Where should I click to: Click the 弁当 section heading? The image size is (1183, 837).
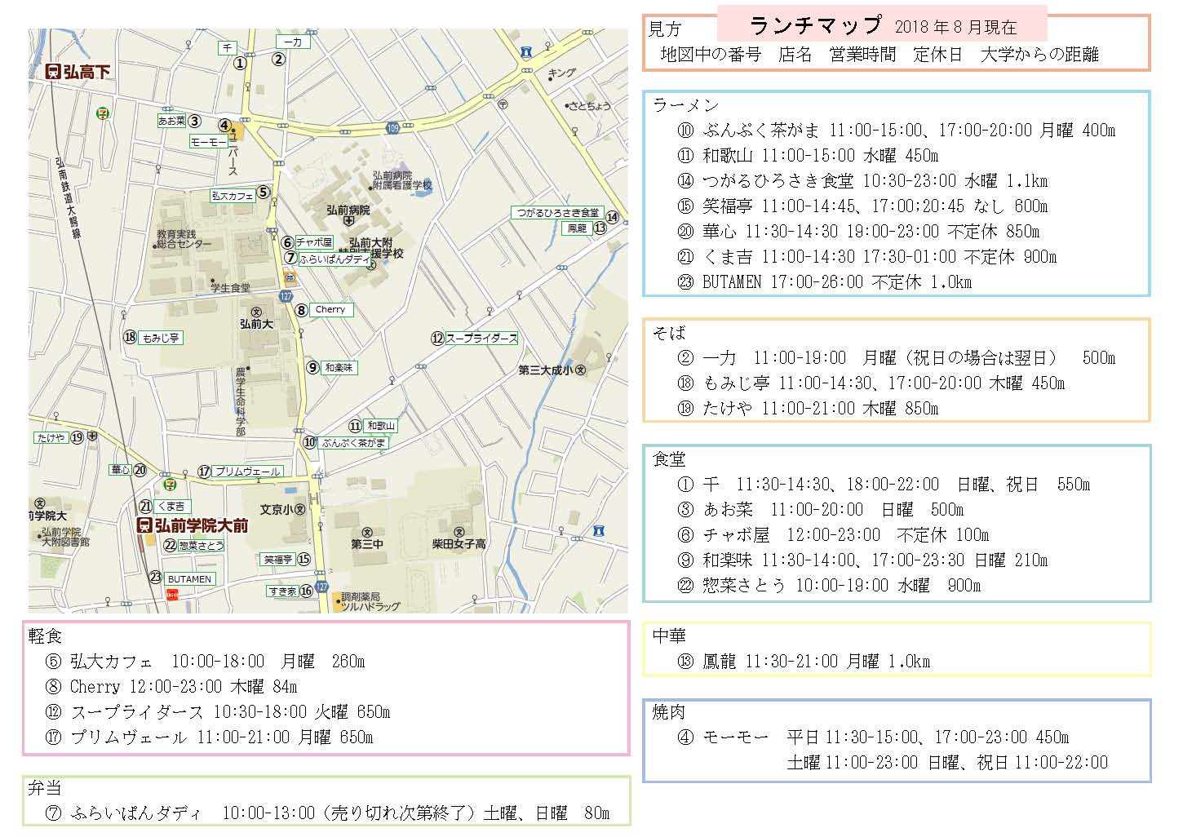click(x=45, y=788)
